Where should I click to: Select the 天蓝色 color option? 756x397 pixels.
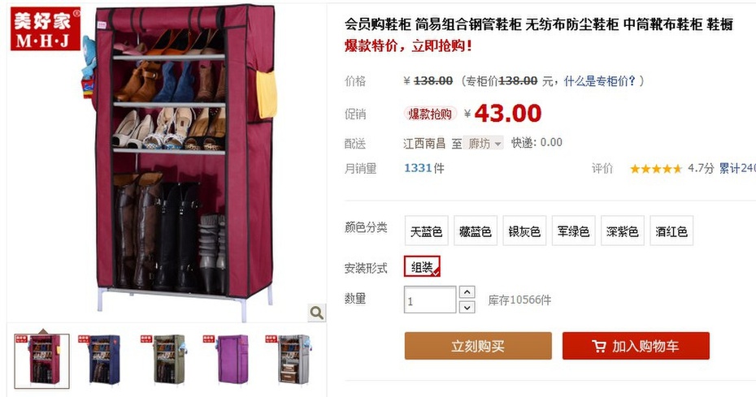pyautogui.click(x=426, y=231)
